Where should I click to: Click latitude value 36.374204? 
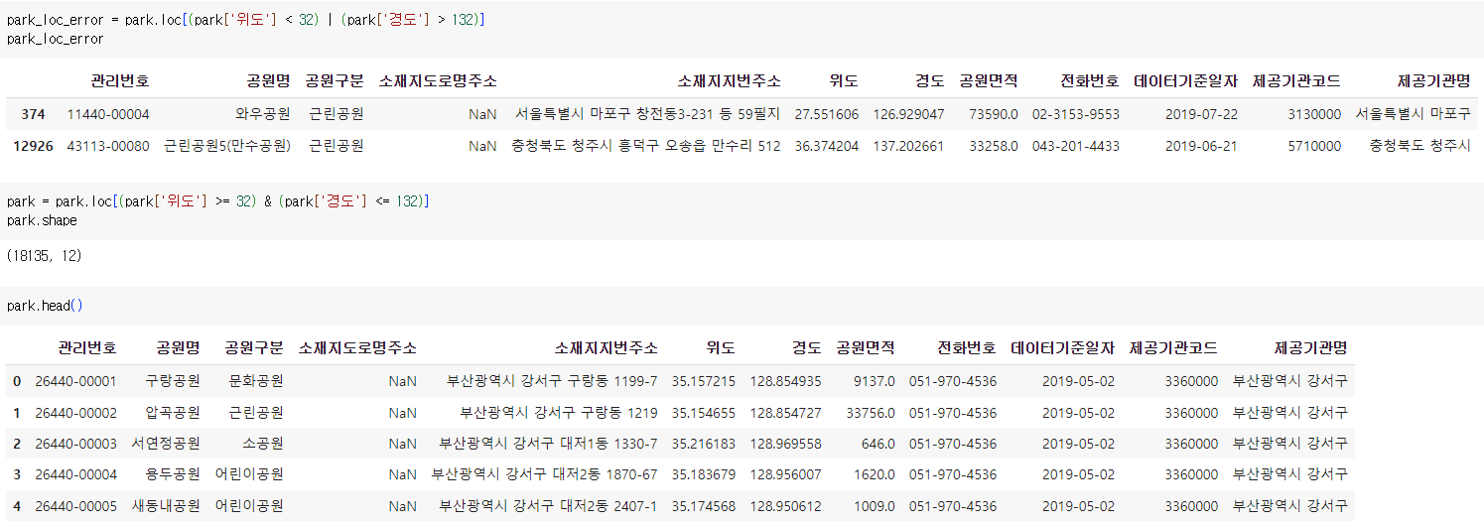(x=826, y=146)
